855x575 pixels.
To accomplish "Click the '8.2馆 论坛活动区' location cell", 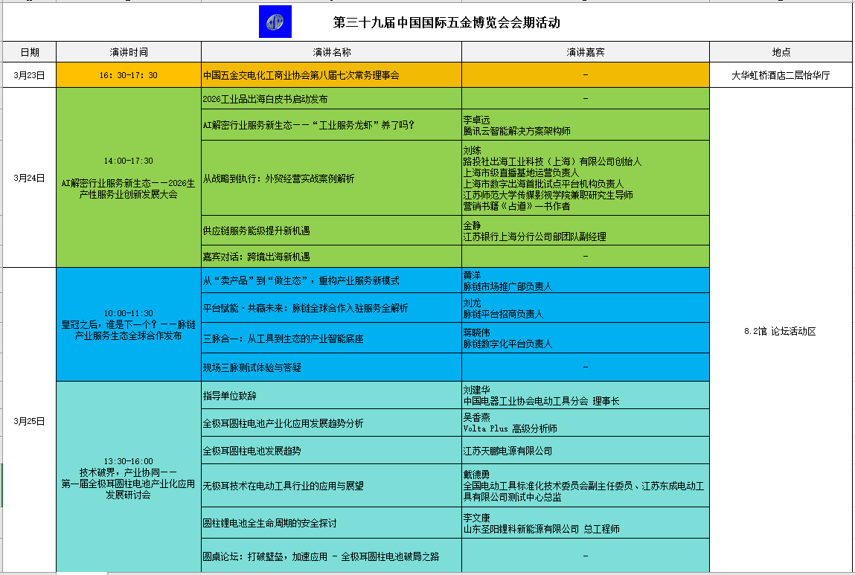I will click(781, 333).
